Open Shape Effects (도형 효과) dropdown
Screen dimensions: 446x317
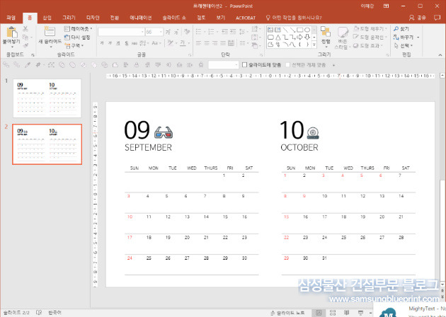pos(368,46)
